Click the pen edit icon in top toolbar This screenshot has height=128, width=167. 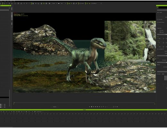[76, 4]
